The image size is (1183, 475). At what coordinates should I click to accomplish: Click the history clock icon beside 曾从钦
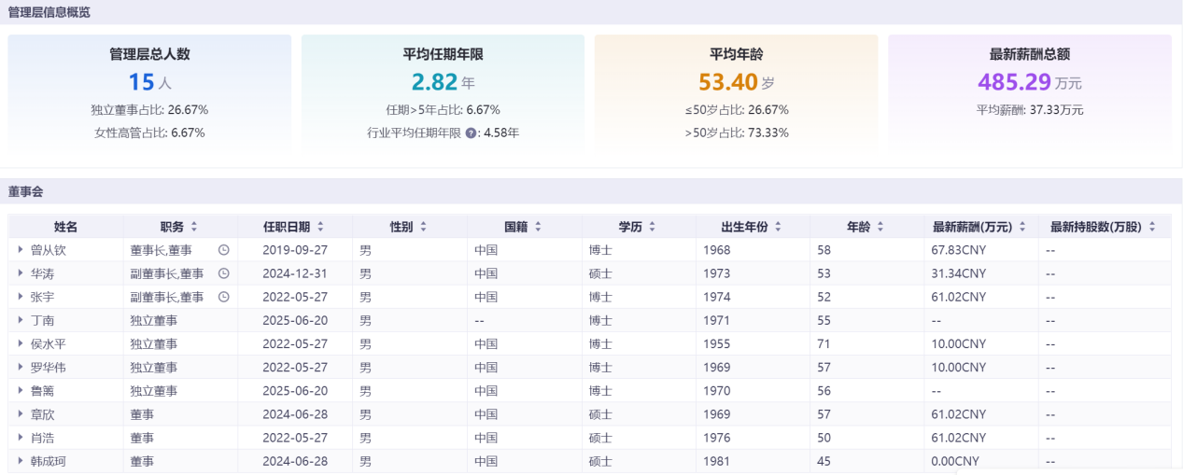click(224, 250)
